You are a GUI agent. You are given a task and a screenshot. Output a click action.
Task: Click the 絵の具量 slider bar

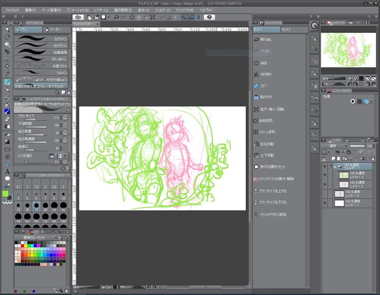35,135
